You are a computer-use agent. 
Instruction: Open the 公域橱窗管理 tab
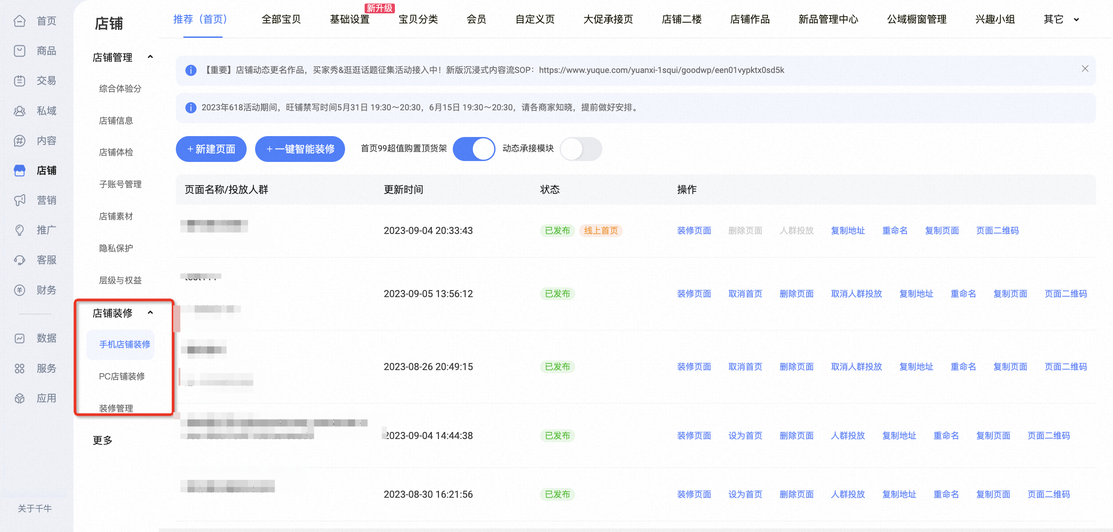(x=917, y=20)
